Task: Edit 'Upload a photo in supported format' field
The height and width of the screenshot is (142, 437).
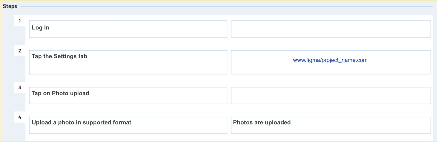Action: point(128,125)
